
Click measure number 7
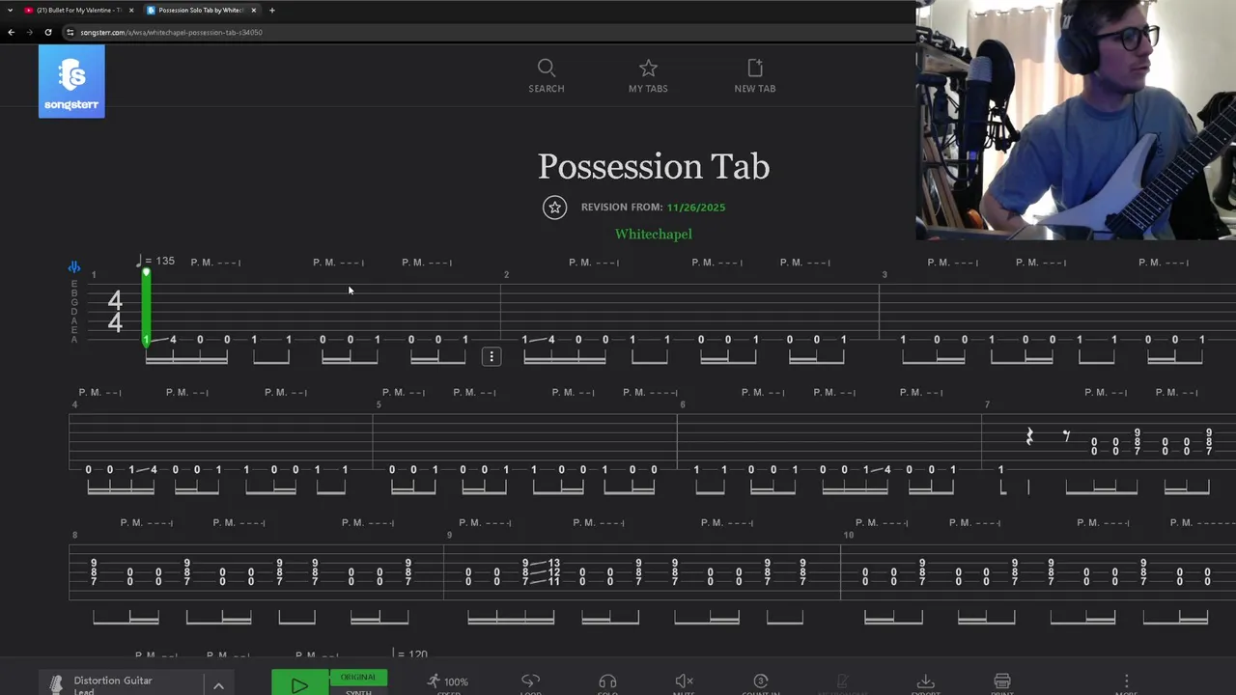click(x=987, y=404)
